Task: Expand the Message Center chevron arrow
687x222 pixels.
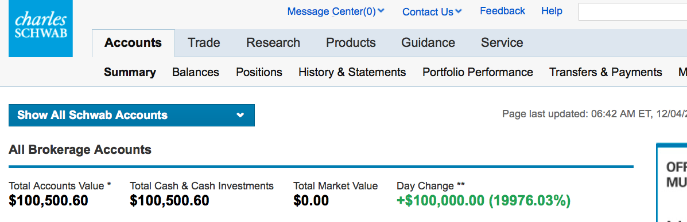Action: pyautogui.click(x=381, y=11)
